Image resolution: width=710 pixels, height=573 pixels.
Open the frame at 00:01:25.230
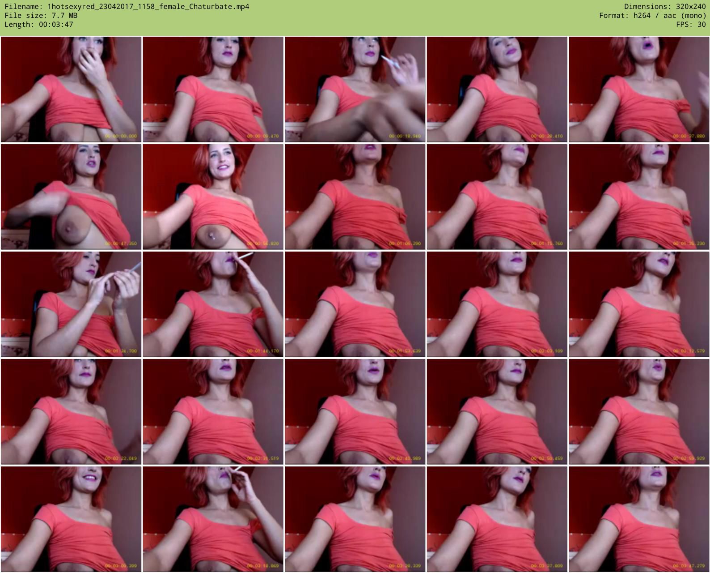(x=639, y=197)
